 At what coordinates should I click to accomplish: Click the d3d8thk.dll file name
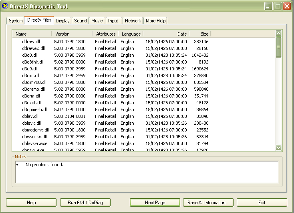[33, 62]
